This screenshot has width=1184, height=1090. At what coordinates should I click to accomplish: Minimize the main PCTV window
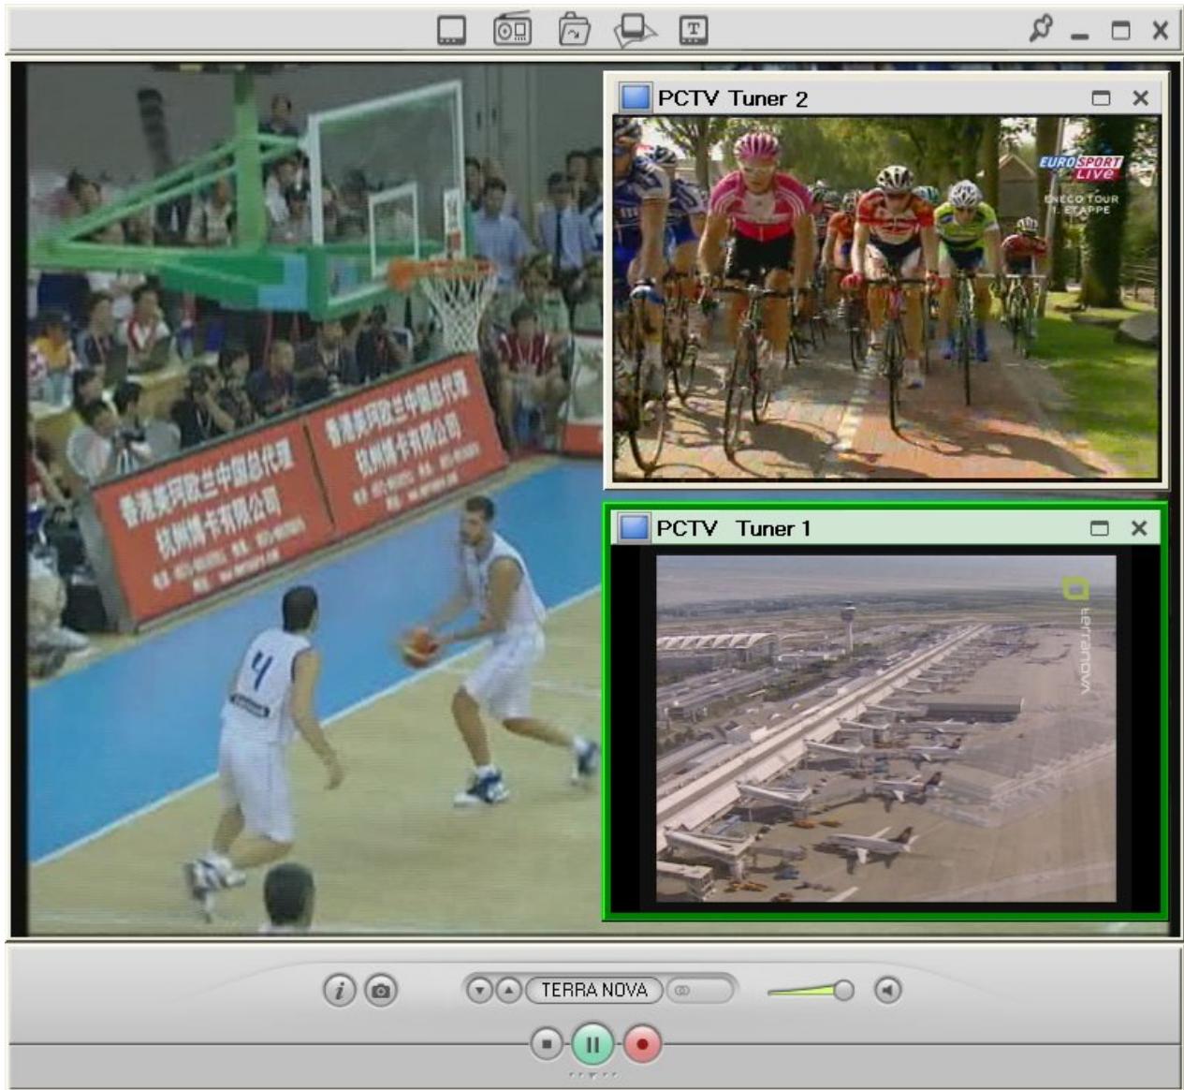1081,36
